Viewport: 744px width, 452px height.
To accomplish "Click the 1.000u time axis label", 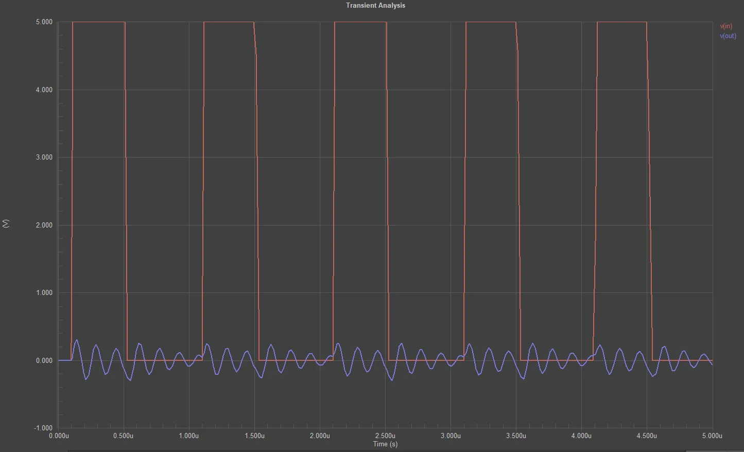I will click(189, 436).
